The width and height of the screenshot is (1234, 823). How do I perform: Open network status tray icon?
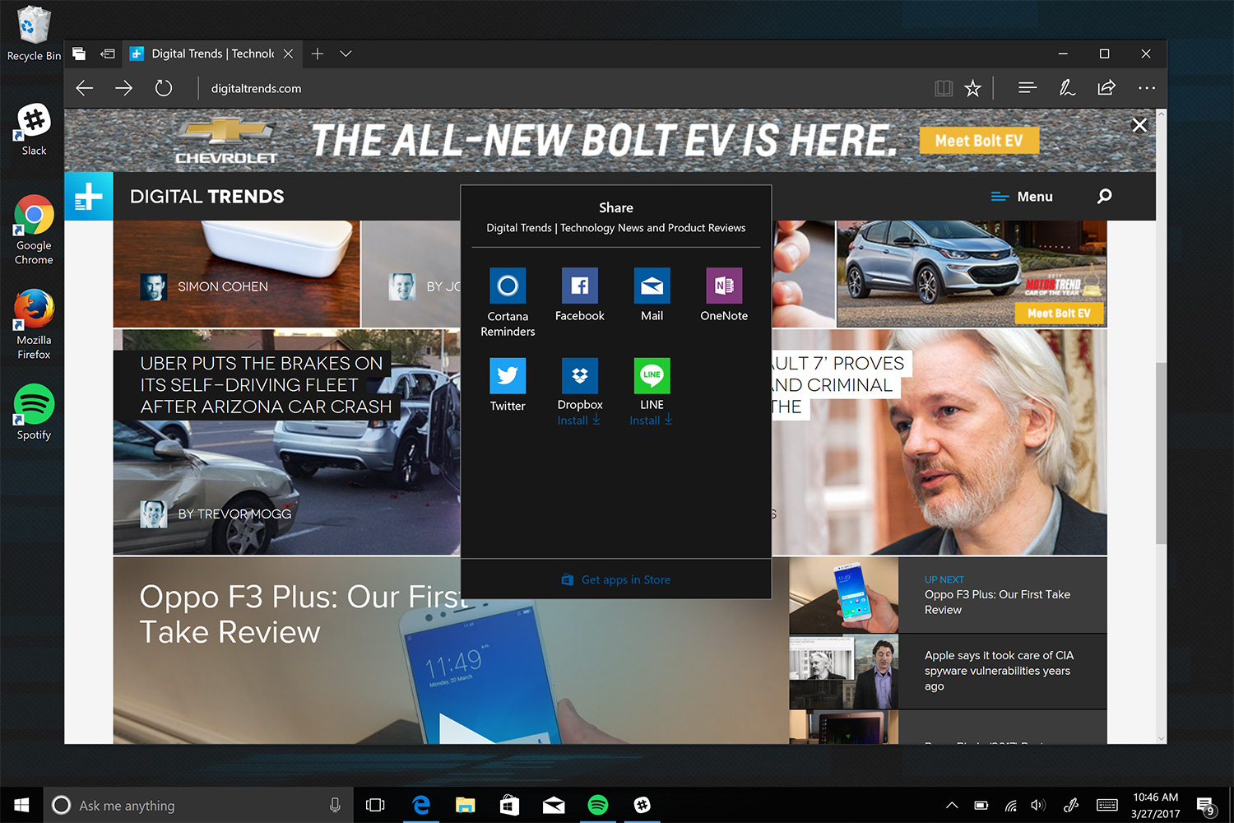pyautogui.click(x=1010, y=805)
